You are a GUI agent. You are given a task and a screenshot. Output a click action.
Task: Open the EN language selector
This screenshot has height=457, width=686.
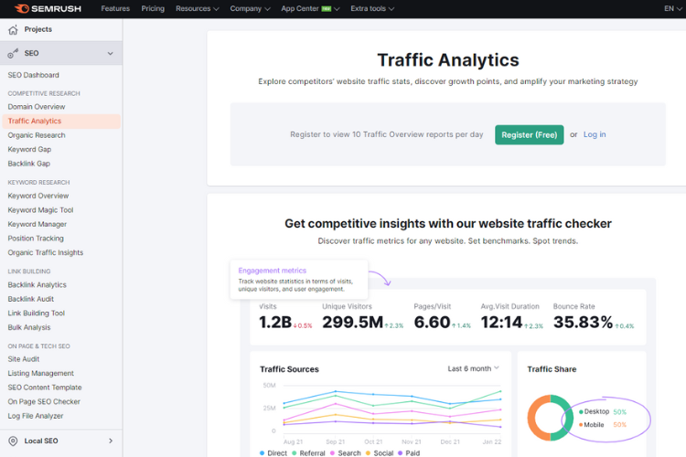coord(672,9)
